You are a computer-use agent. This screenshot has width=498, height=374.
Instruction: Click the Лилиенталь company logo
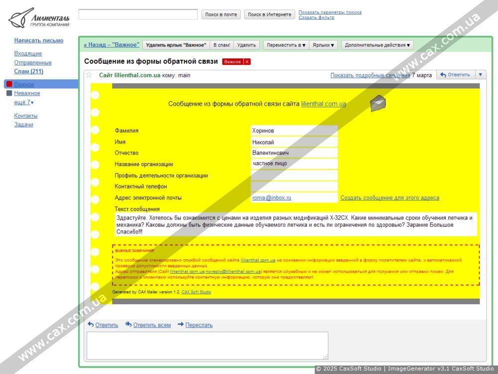pos(39,18)
